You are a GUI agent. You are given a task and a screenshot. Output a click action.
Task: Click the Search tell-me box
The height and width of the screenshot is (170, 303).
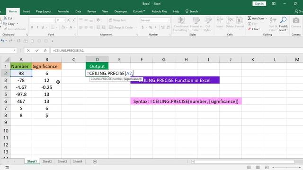(x=191, y=11)
